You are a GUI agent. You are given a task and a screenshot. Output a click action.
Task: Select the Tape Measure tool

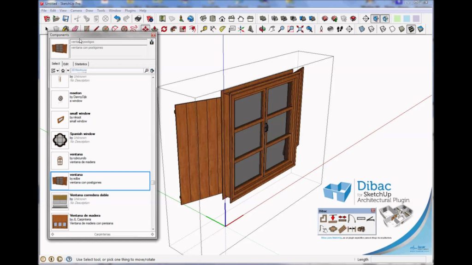pyautogui.click(x=204, y=29)
